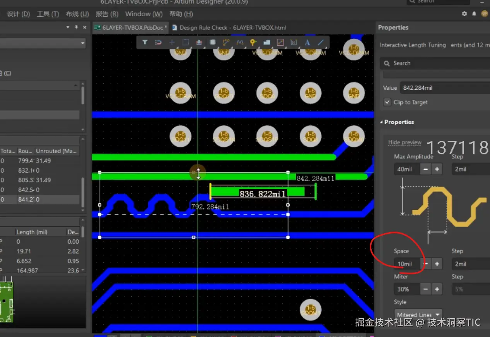Pin the left panel with the pushpin icon
Image resolution: width=490 pixels, height=337 pixels.
(x=76, y=27)
